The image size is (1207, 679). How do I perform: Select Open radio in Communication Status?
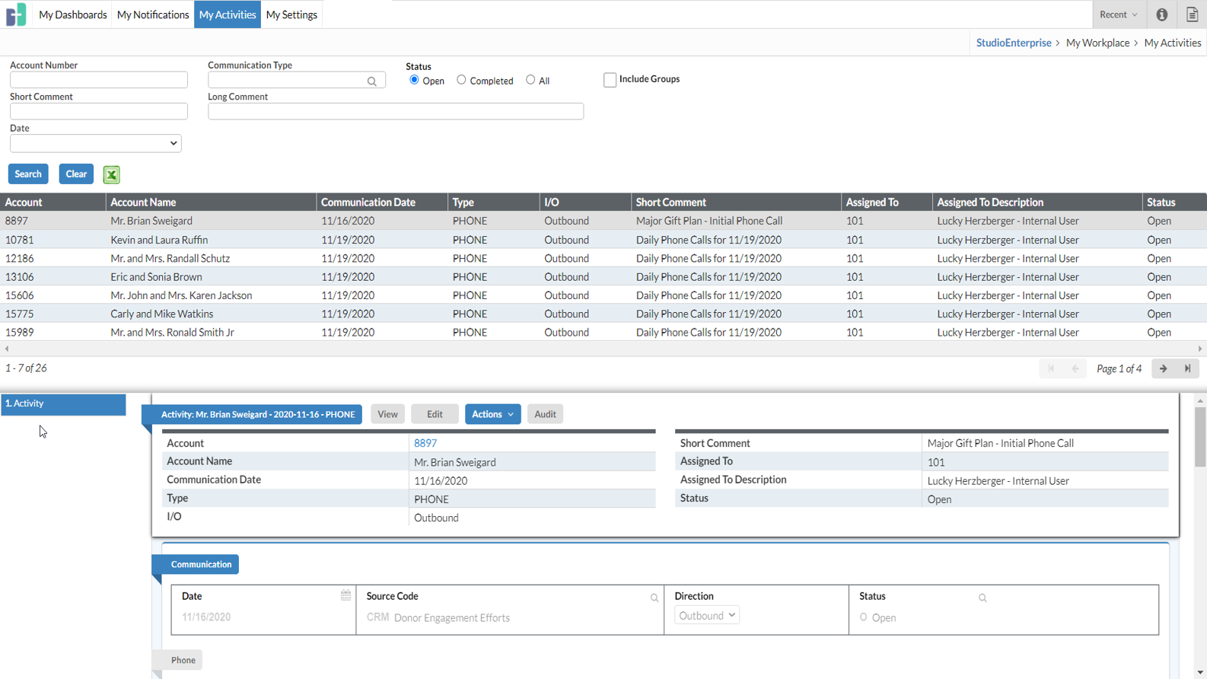[863, 617]
